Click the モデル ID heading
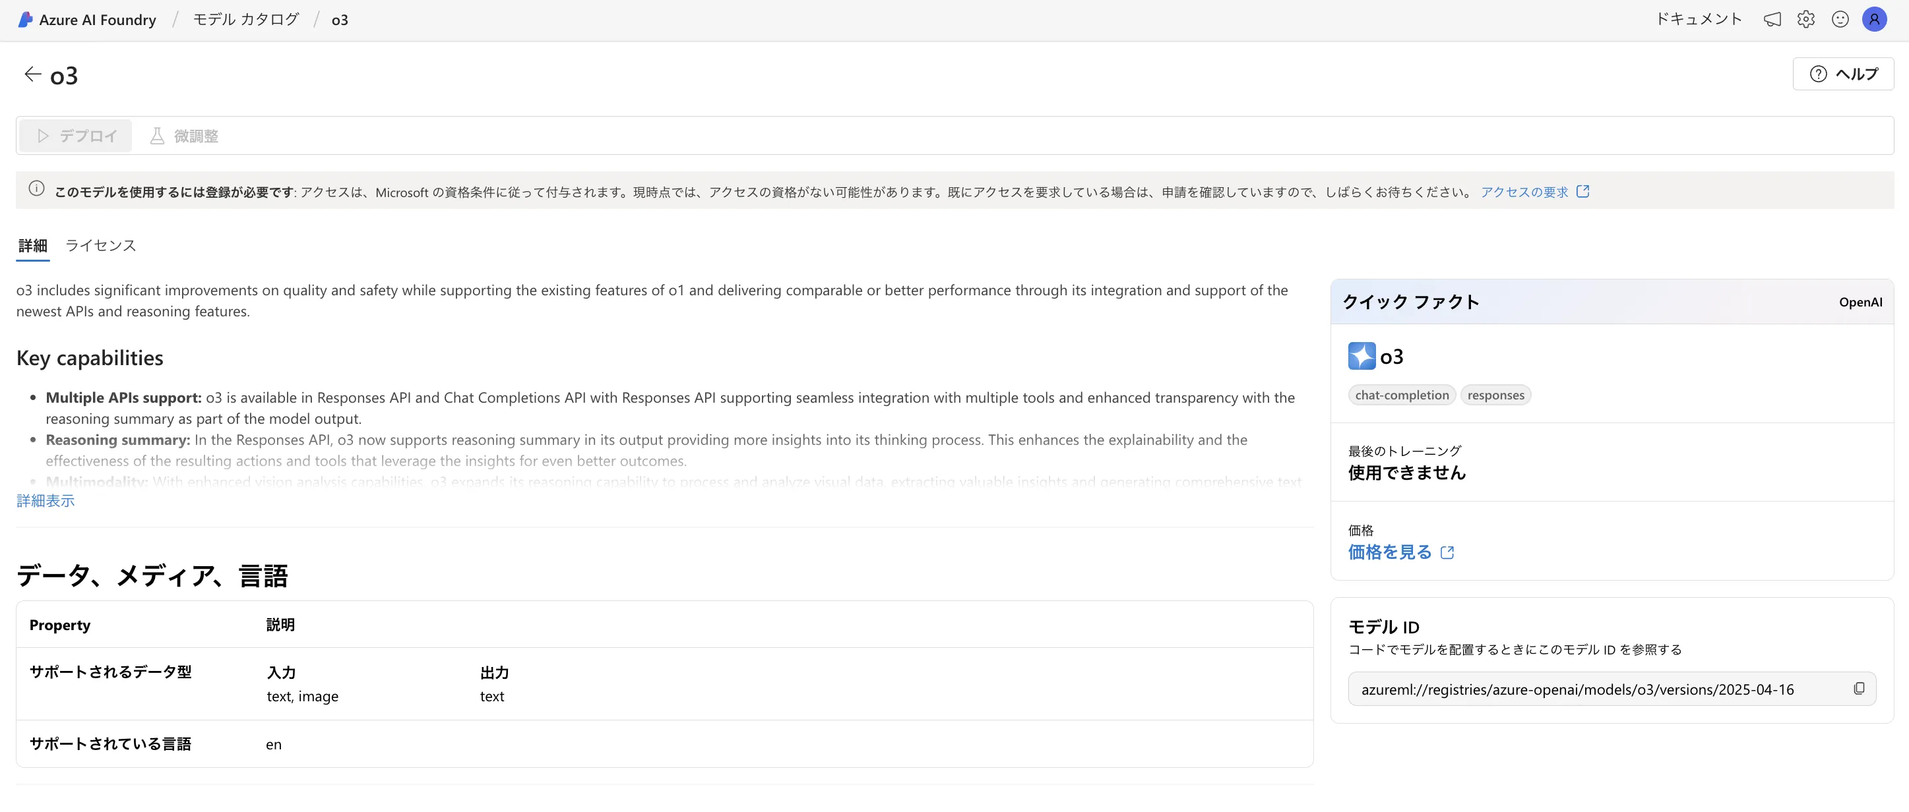1909x812 pixels. 1383,627
